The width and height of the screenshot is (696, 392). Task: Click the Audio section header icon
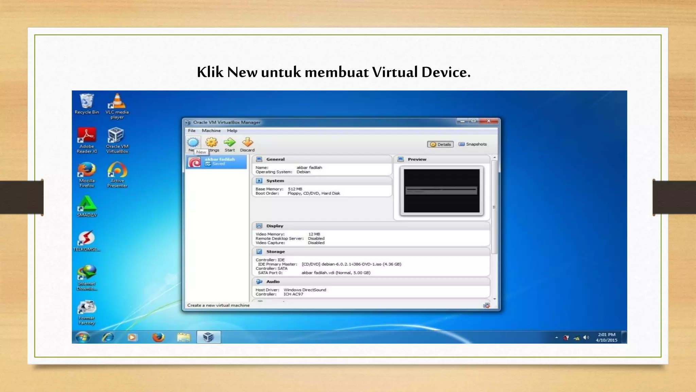[259, 282]
